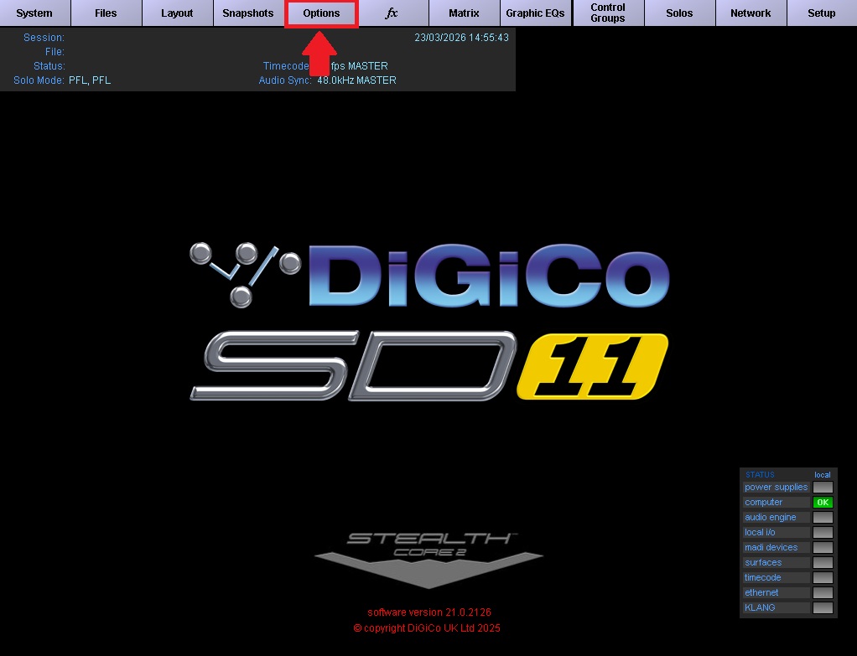
Task: Click the Stealth Core 2 logo
Action: pyautogui.click(x=429, y=560)
